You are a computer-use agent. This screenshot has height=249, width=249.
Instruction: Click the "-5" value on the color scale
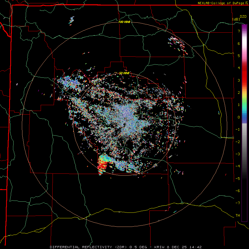(238, 179)
